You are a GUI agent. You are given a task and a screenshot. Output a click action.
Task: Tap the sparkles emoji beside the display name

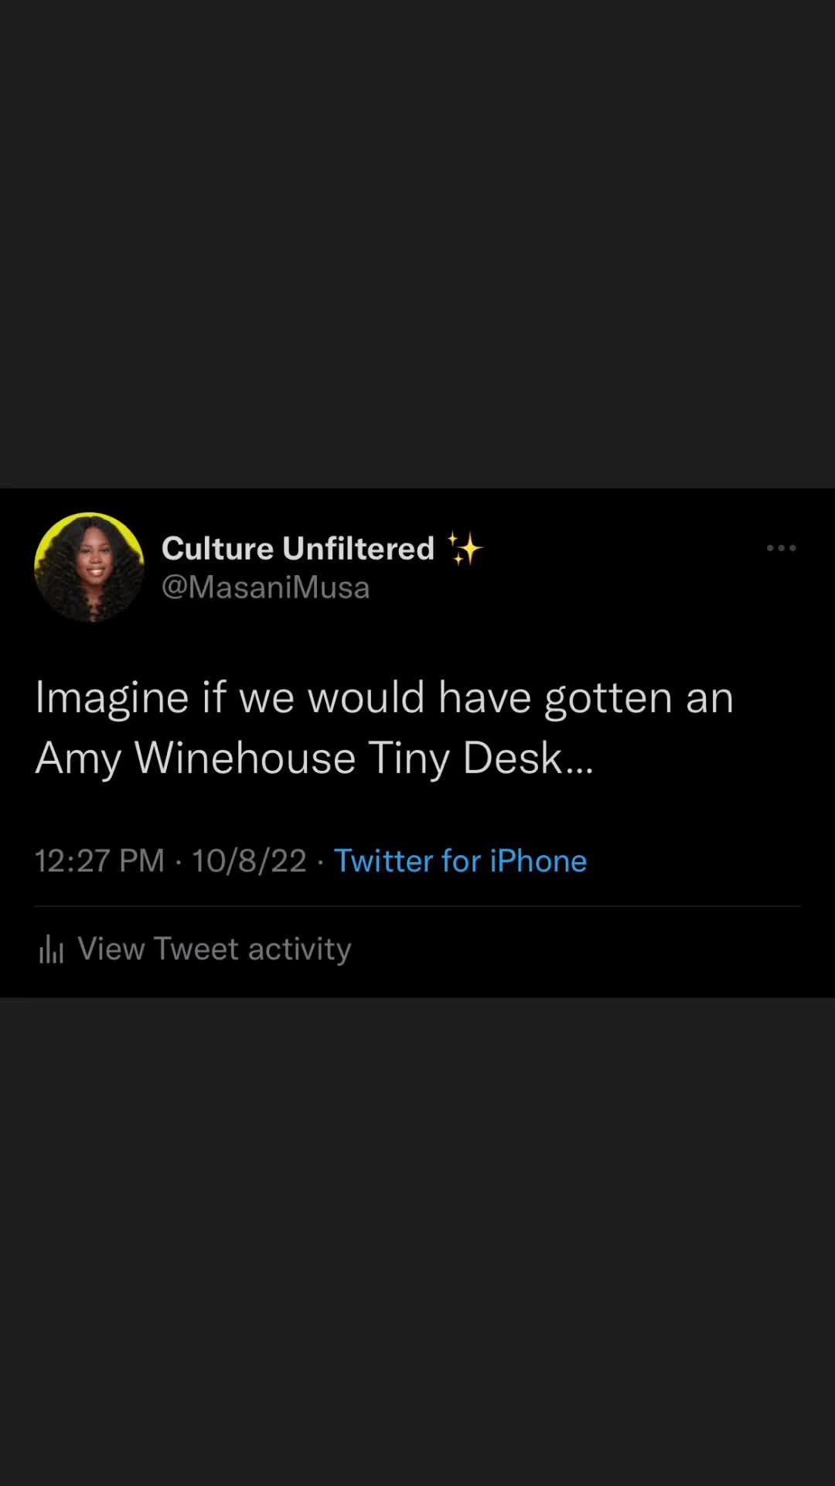tap(465, 549)
